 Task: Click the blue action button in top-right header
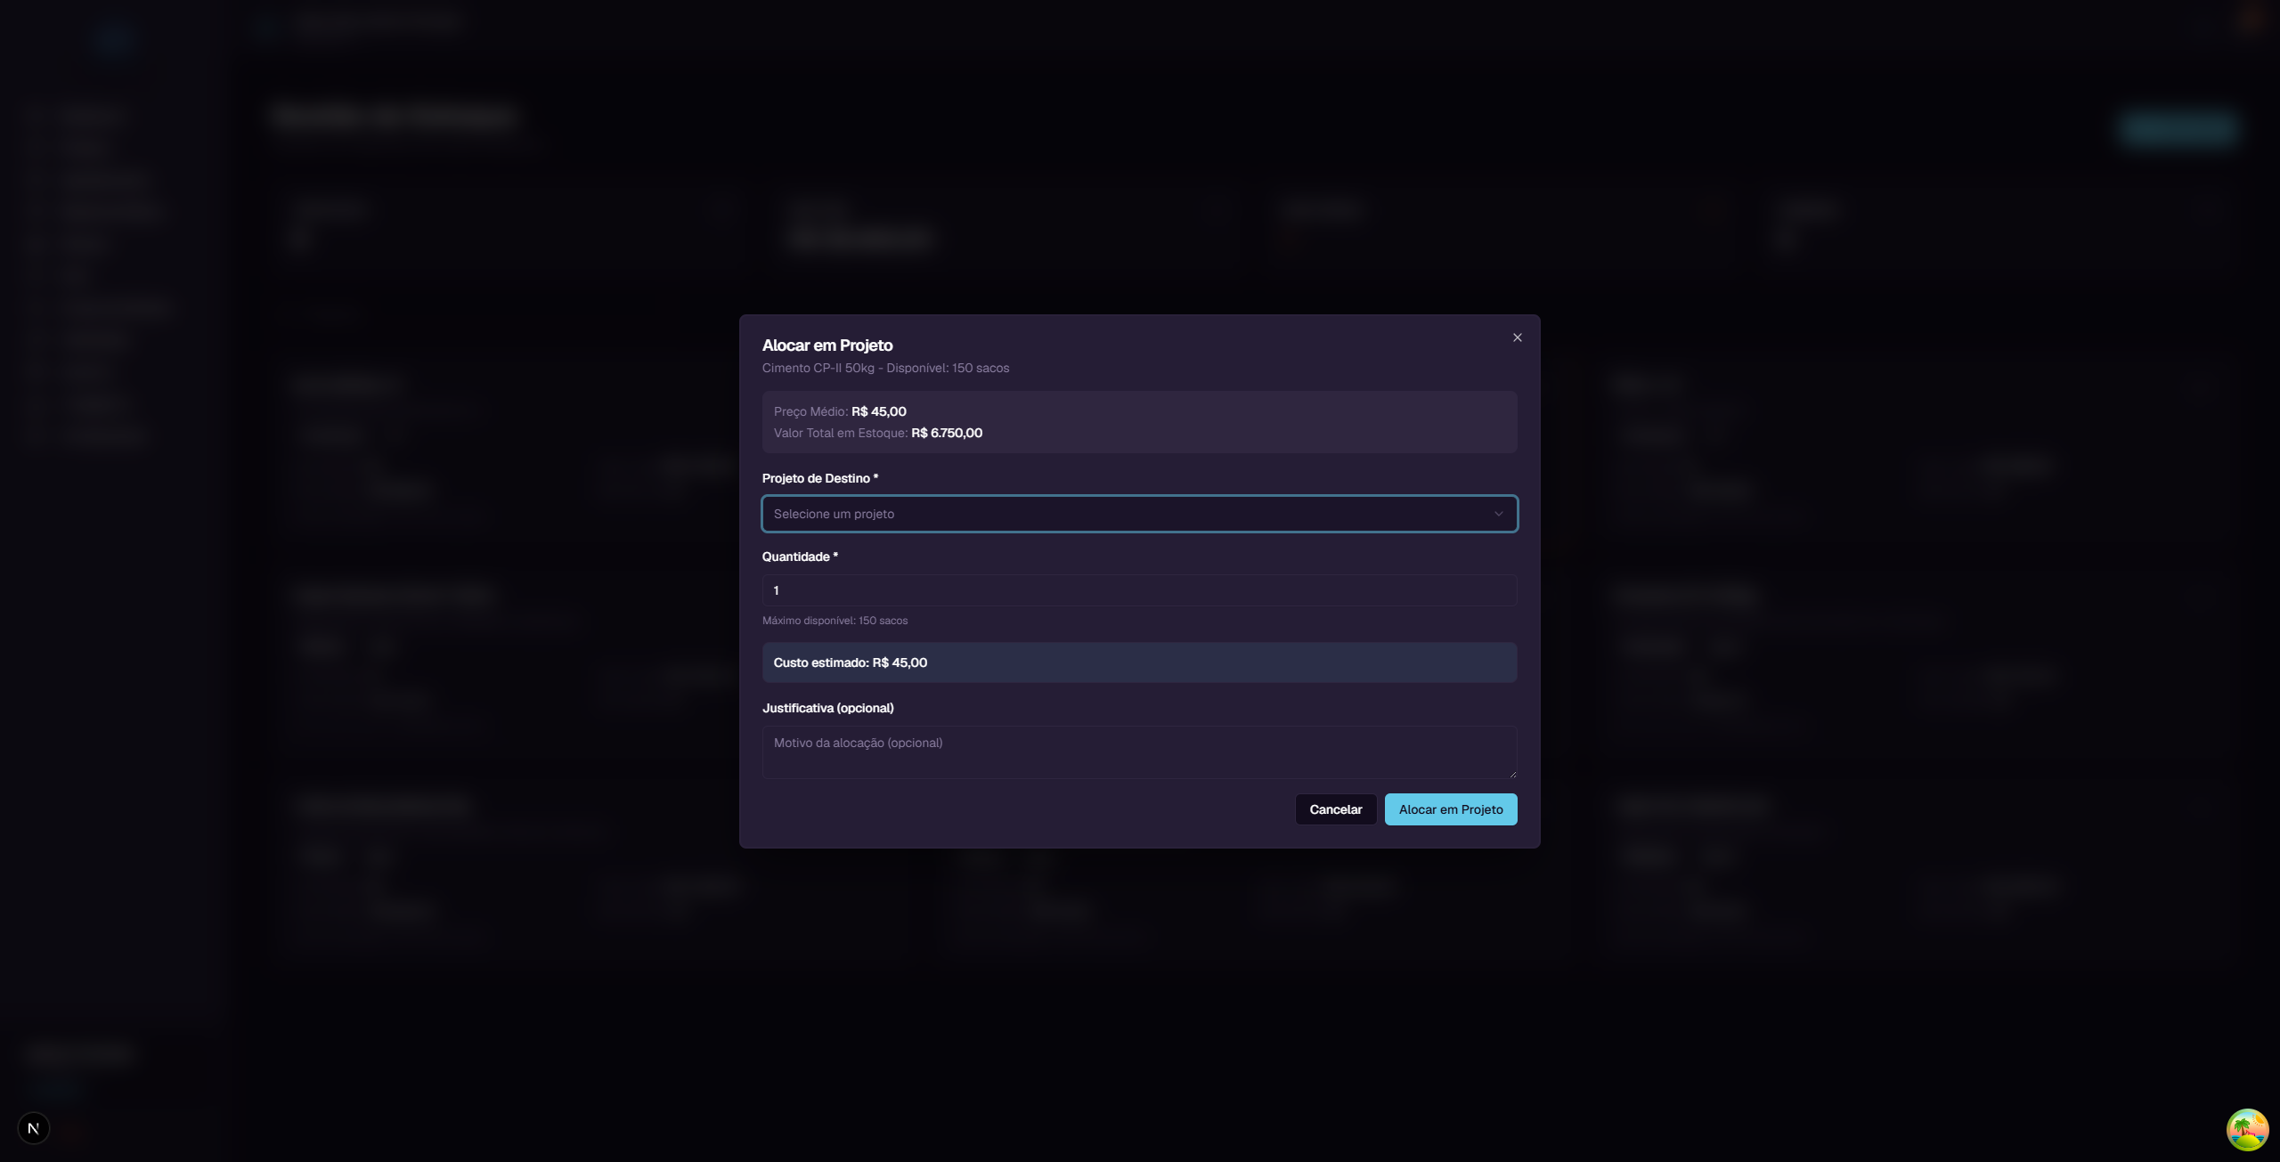(2177, 128)
